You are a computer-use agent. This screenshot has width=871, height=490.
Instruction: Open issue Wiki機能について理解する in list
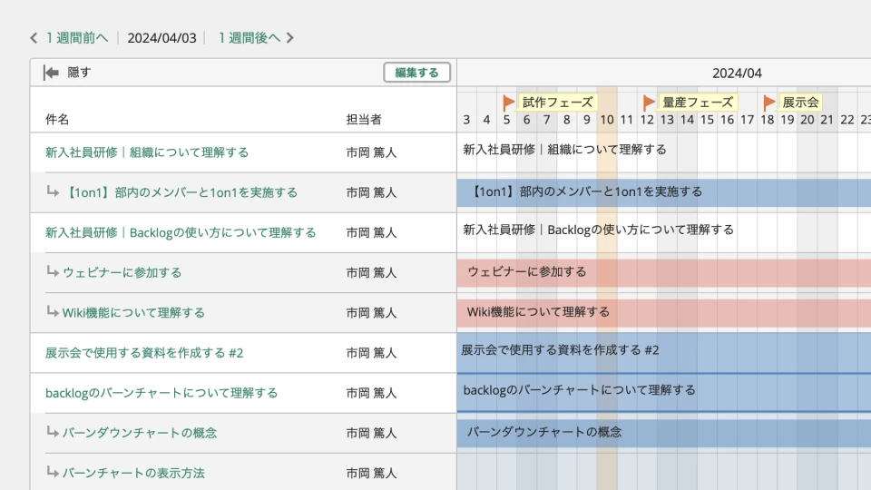(133, 313)
